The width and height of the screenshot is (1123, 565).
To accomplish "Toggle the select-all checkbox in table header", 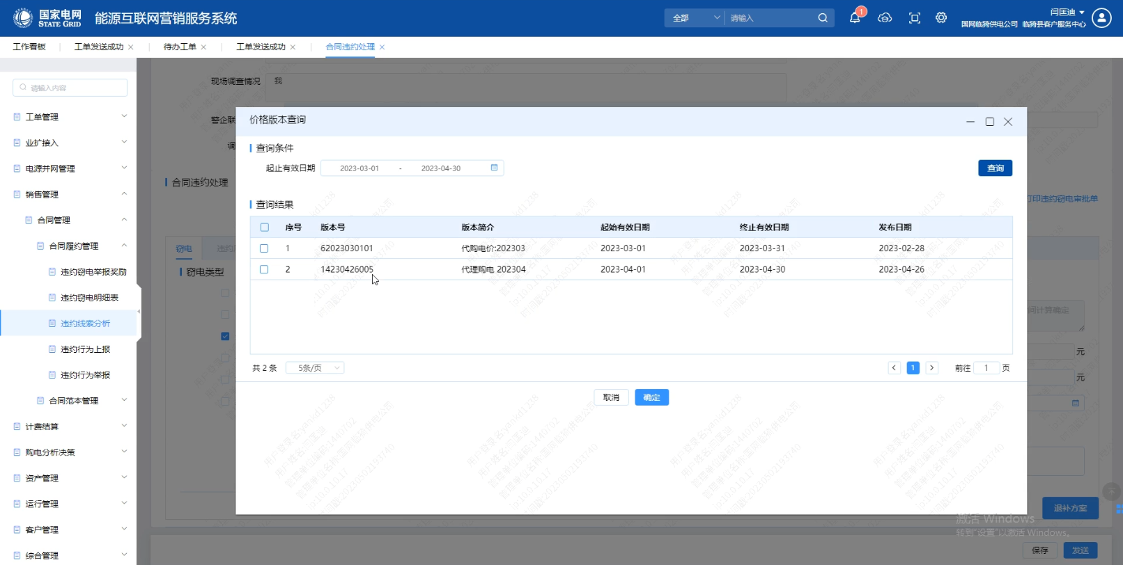I will point(265,228).
